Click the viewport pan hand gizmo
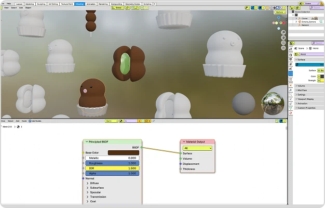The image size is (325, 208). (283, 37)
